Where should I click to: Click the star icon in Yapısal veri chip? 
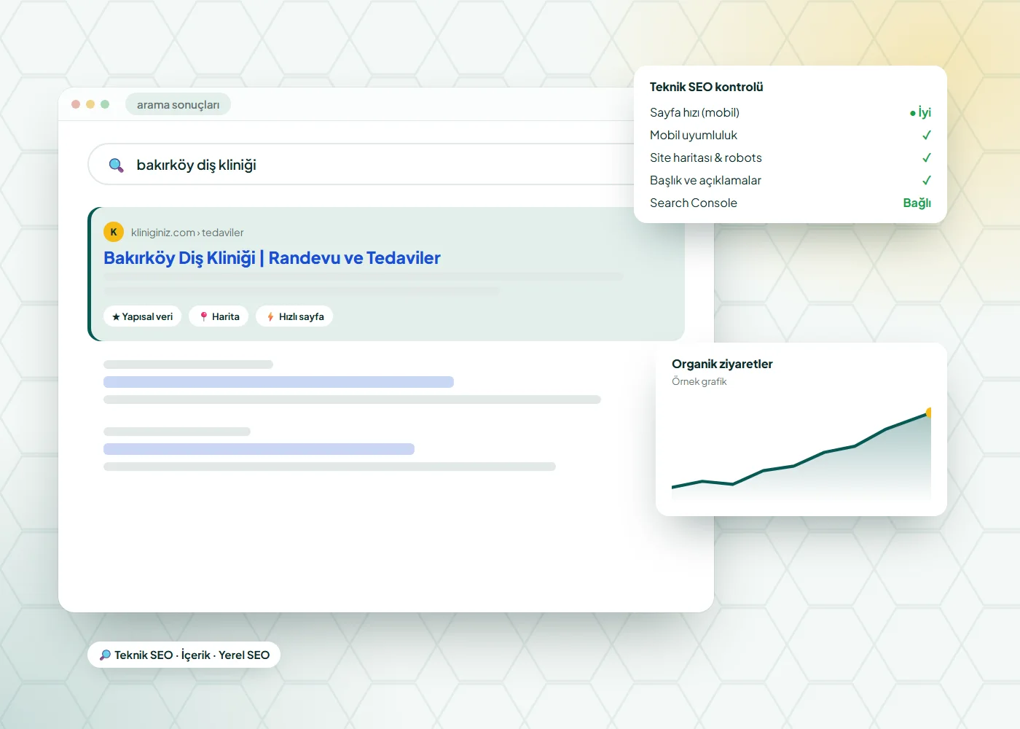click(x=116, y=317)
